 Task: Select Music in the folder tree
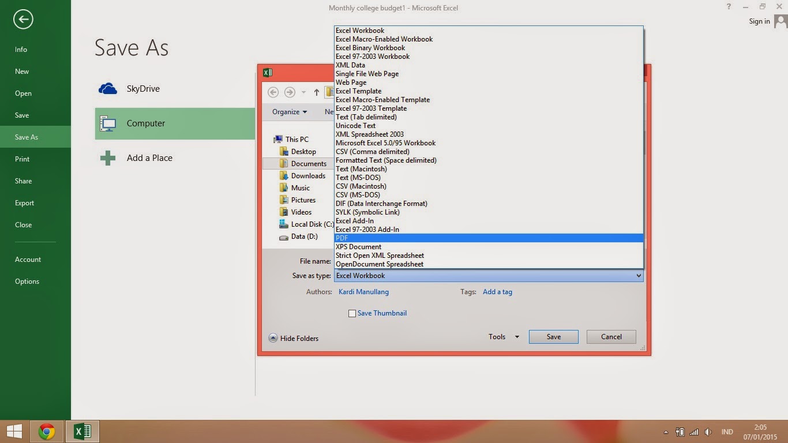[x=294, y=188]
